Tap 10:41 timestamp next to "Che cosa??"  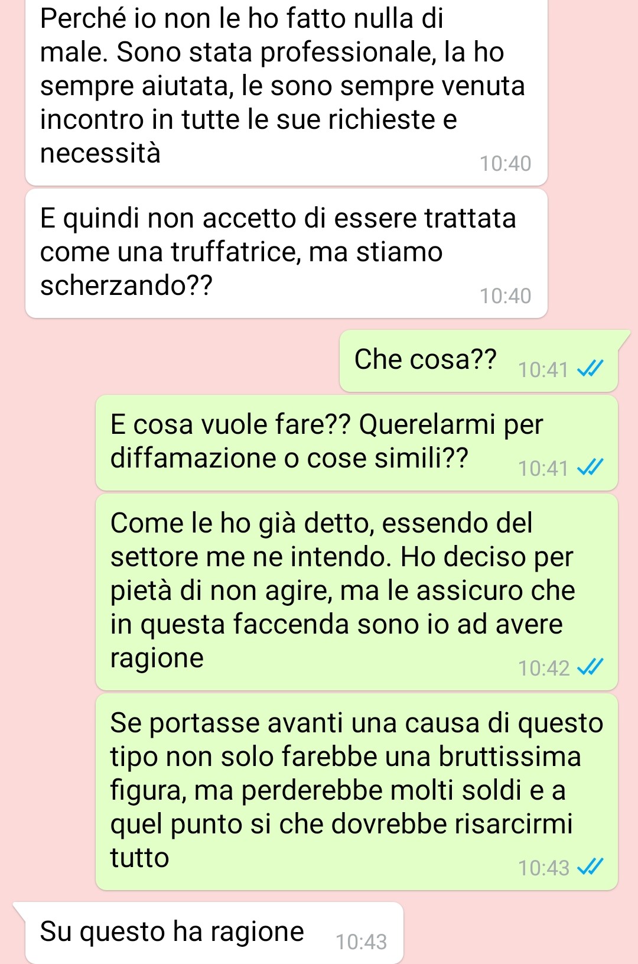coord(543,370)
